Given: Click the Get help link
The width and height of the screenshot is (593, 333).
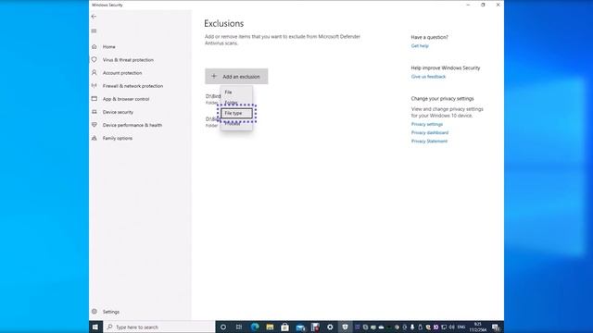Looking at the screenshot, I should pos(420,45).
